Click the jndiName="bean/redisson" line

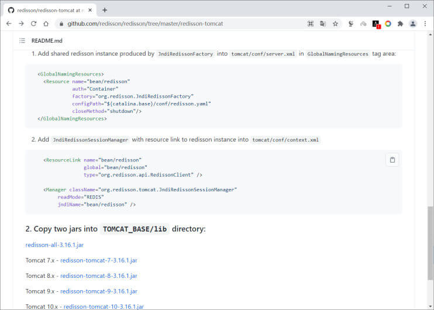tap(97, 205)
